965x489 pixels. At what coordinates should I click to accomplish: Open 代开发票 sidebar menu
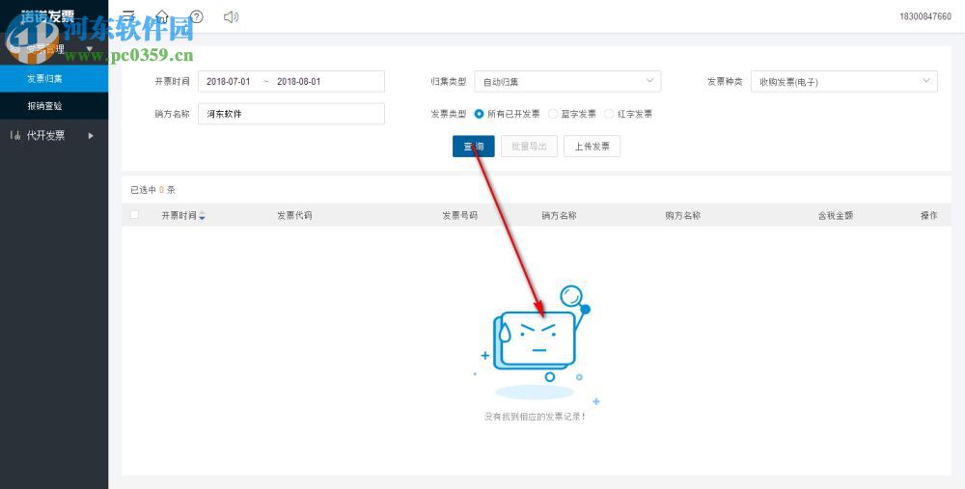pyautogui.click(x=54, y=135)
